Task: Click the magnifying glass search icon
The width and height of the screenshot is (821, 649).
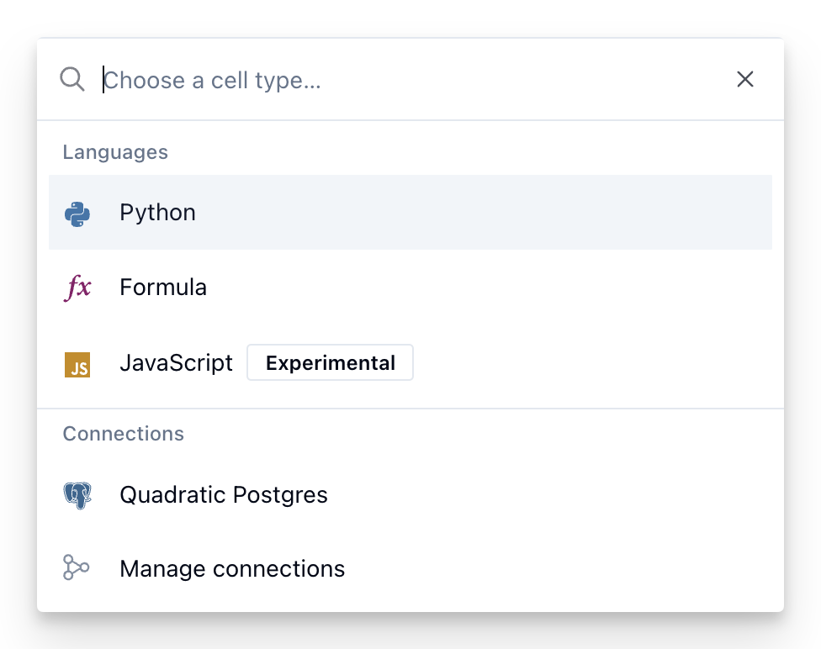Action: tap(72, 80)
